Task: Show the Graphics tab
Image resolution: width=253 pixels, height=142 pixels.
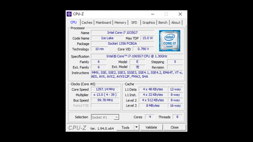Action: pyautogui.click(x=149, y=22)
